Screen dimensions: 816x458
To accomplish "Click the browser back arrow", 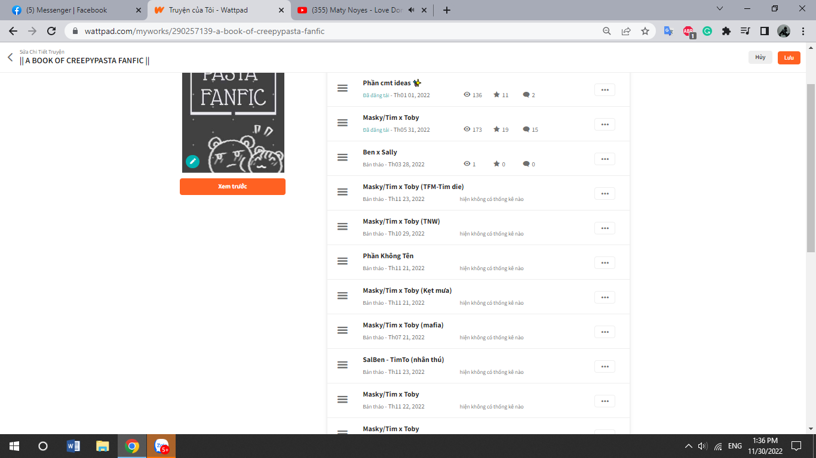I will pos(13,31).
